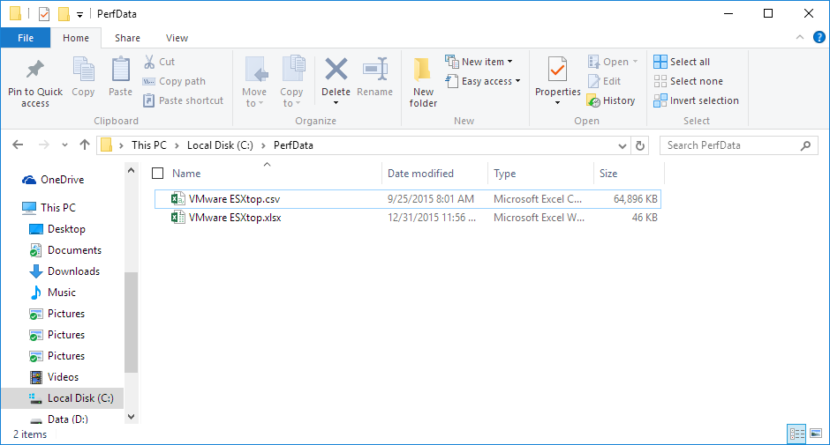
Task: Expand the address bar history dropdown
Action: (x=622, y=145)
